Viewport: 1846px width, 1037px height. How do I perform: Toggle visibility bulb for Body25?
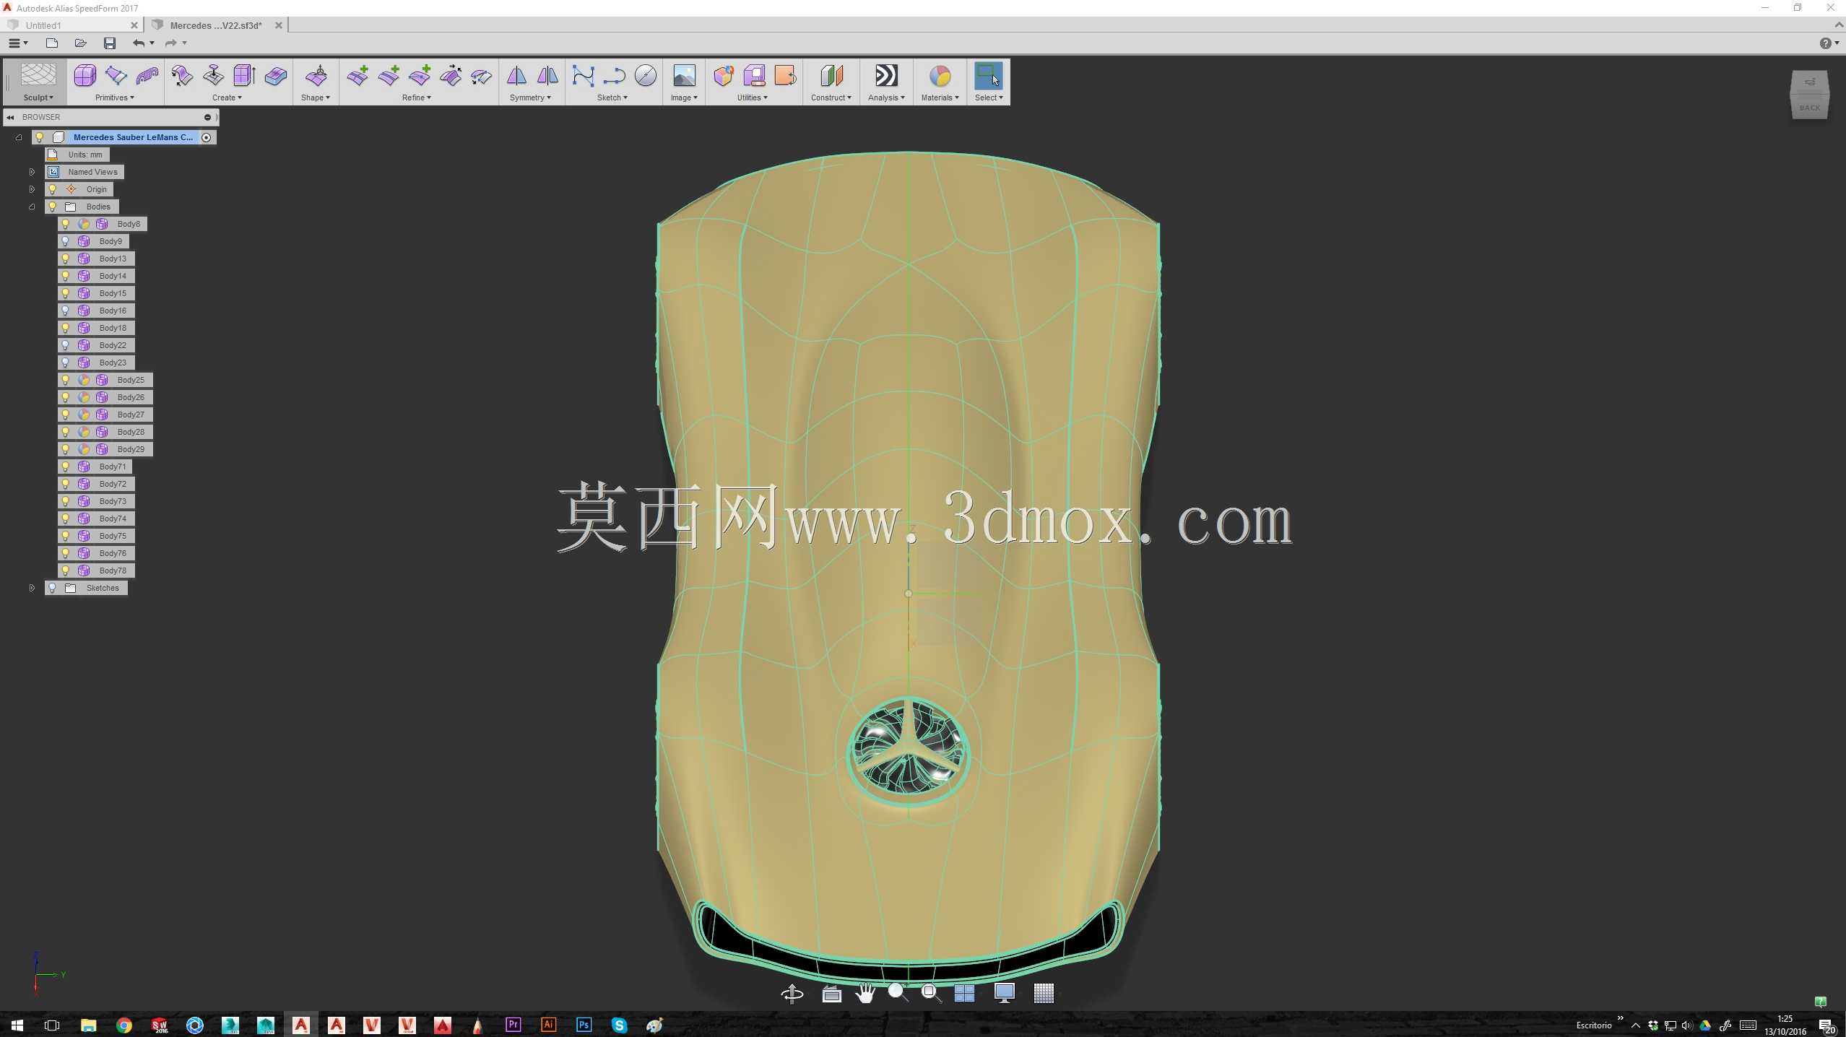(66, 380)
